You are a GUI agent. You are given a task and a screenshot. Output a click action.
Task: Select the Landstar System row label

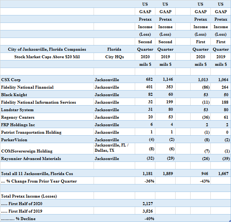pyautogui.click(x=17, y=110)
